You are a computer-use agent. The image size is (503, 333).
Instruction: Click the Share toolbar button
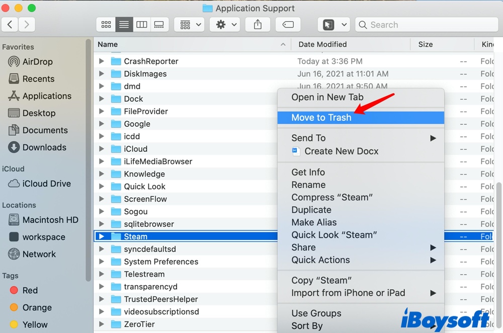tap(258, 24)
